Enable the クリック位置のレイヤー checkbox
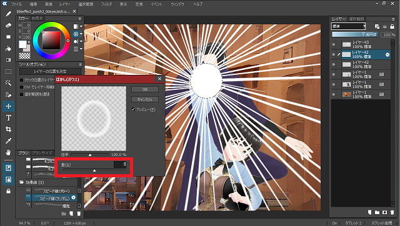The height and width of the screenshot is (226, 400). (x=22, y=80)
